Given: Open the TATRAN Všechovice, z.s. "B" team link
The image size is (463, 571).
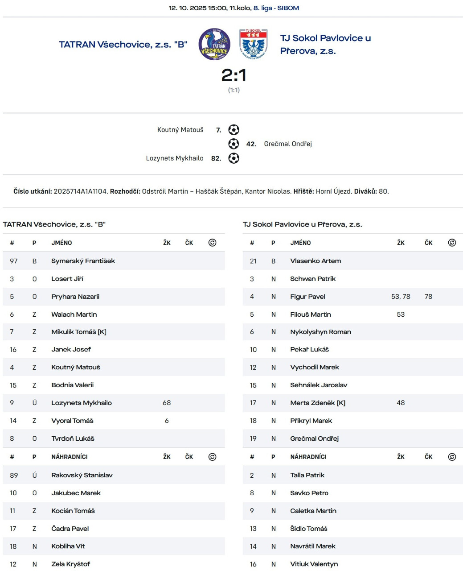Looking at the screenshot, I should [123, 44].
